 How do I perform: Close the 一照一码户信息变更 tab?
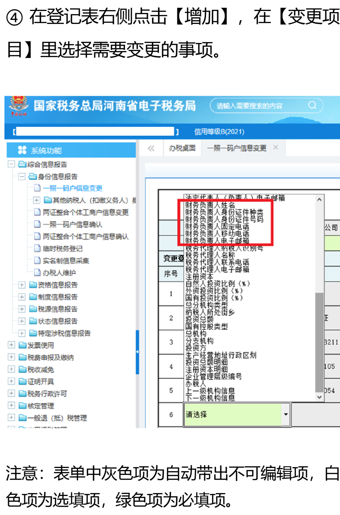click(x=276, y=147)
